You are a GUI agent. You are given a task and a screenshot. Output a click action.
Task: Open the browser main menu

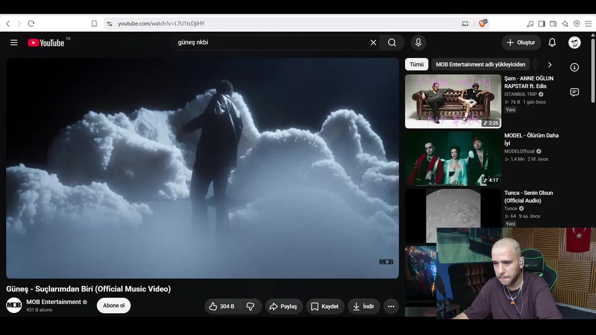[589, 24]
